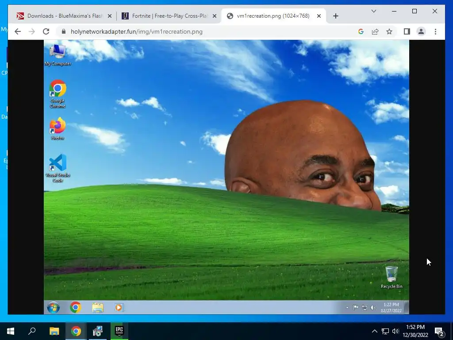Open File Explorer from the taskbar
Screen dimensions: 453x340
pos(54,331)
